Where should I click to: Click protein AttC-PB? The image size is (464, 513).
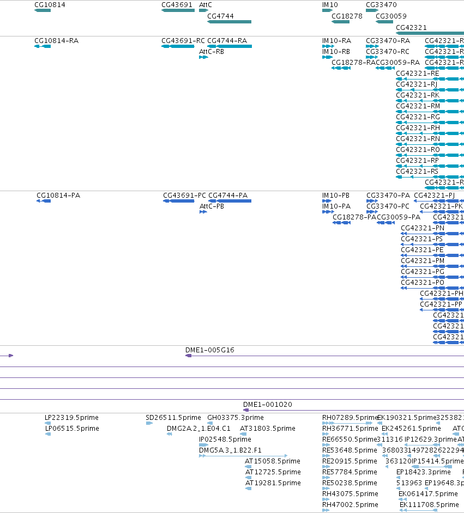click(x=203, y=212)
